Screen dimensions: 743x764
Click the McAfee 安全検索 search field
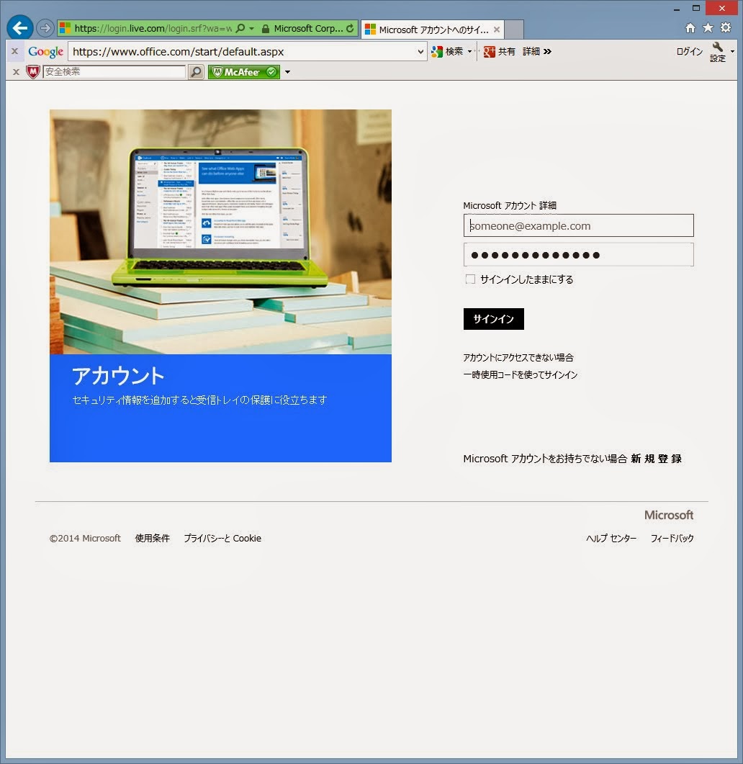pyautogui.click(x=114, y=72)
